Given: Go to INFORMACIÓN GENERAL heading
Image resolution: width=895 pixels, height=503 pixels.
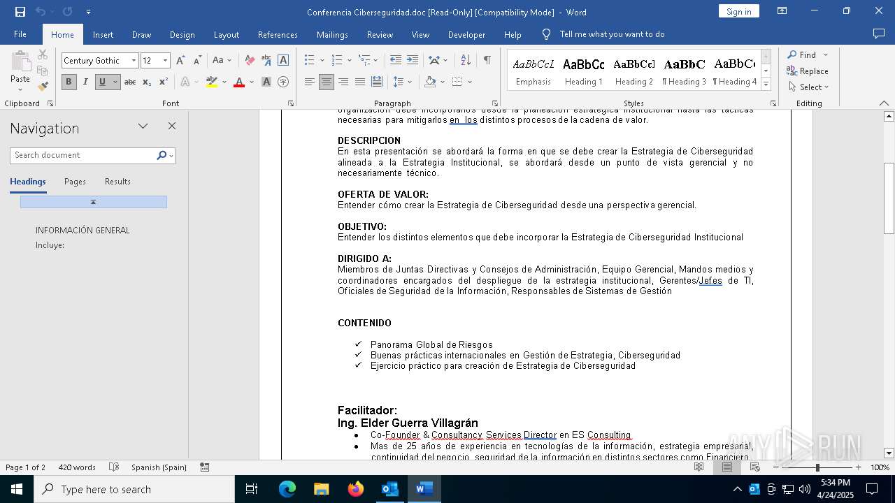Looking at the screenshot, I should click(x=83, y=231).
